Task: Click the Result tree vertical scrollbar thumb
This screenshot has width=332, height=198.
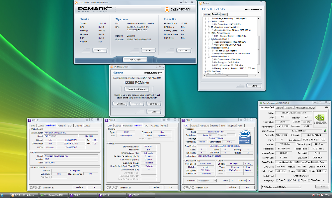Action: click(x=258, y=50)
